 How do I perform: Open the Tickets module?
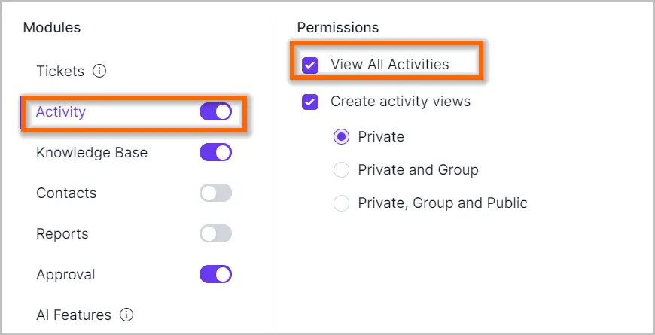tap(60, 71)
